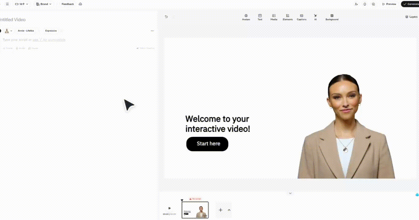Click the Captions tool icon
419x220 pixels.
point(302,17)
